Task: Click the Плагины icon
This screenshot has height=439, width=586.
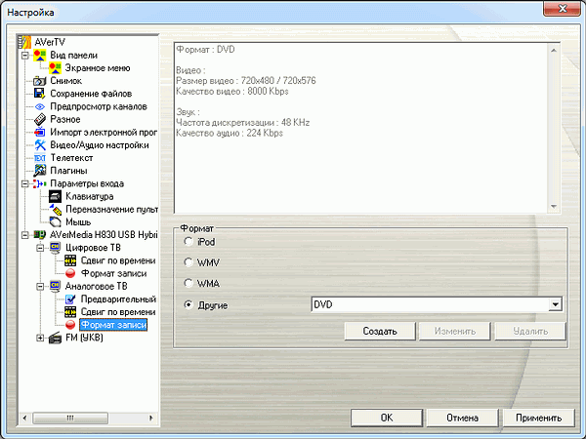Action: click(40, 171)
